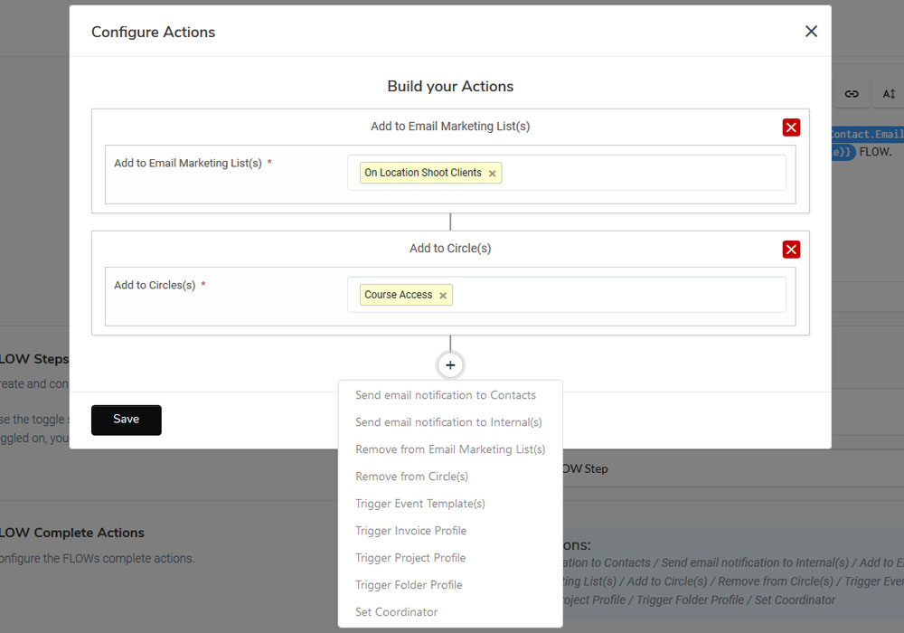This screenshot has width=904, height=633.
Task: Select Set Coordinator option
Action: click(x=396, y=612)
